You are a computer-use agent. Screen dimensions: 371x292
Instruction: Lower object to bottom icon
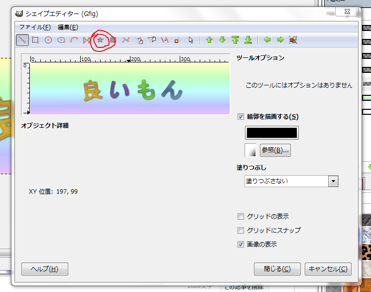[248, 40]
